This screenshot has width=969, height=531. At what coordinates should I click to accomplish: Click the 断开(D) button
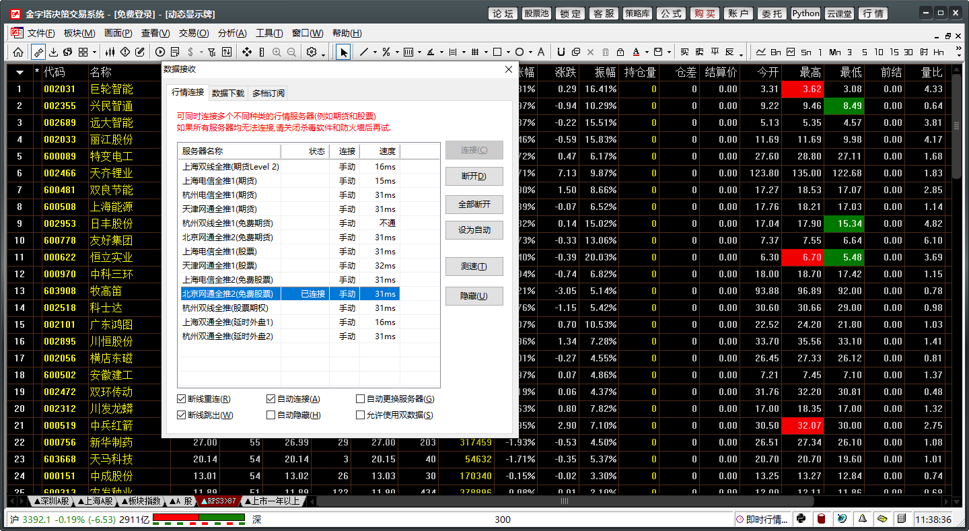click(474, 176)
